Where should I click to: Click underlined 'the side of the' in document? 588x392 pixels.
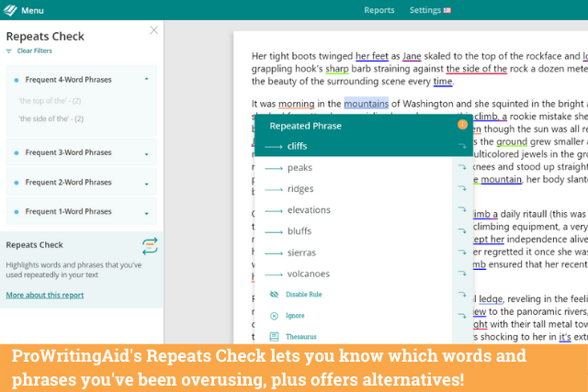point(476,69)
